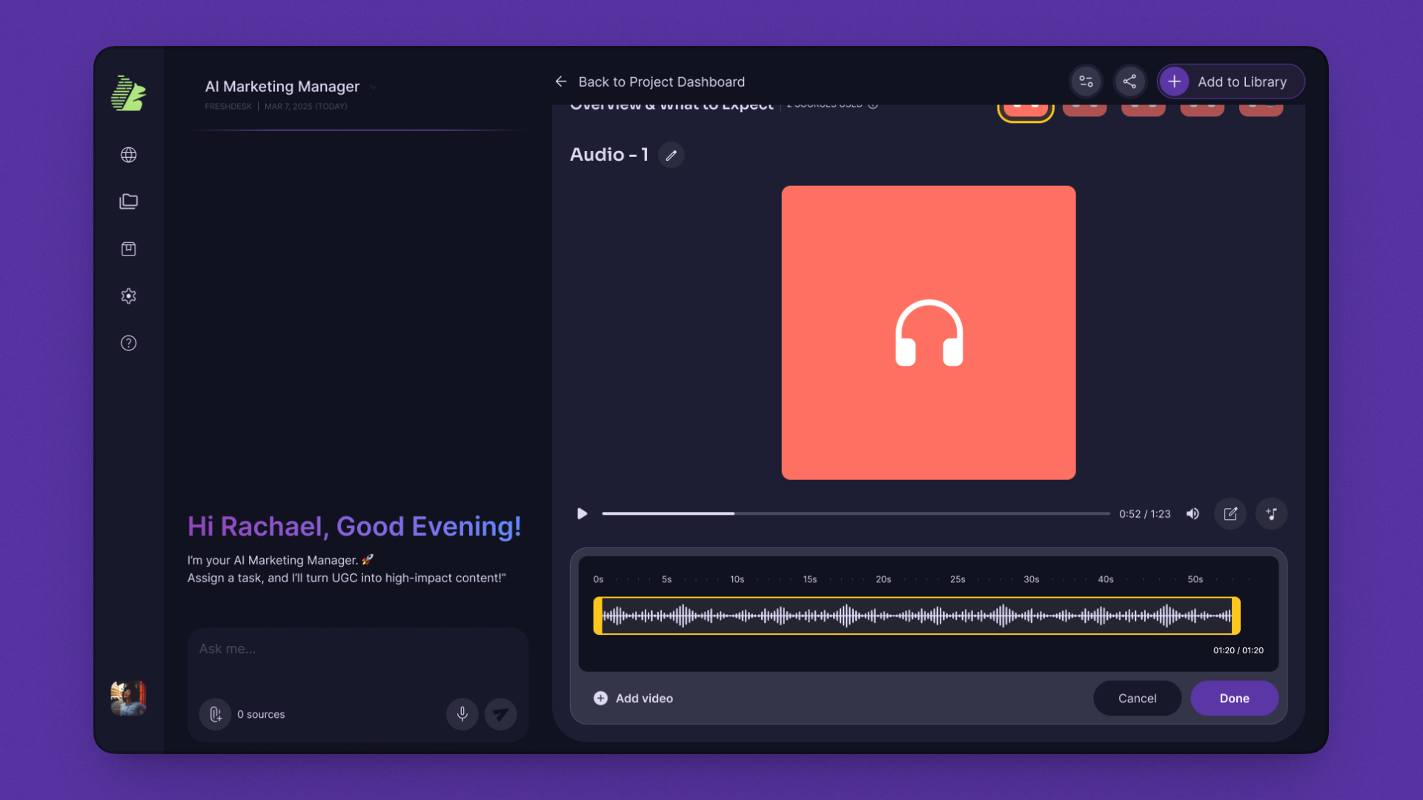Click the green app logo in sidebar
The width and height of the screenshot is (1423, 800).
[128, 93]
